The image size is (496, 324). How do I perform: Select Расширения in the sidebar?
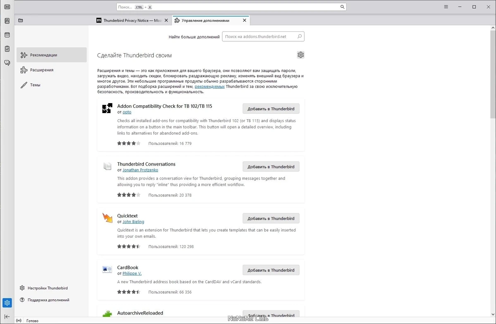point(52,70)
